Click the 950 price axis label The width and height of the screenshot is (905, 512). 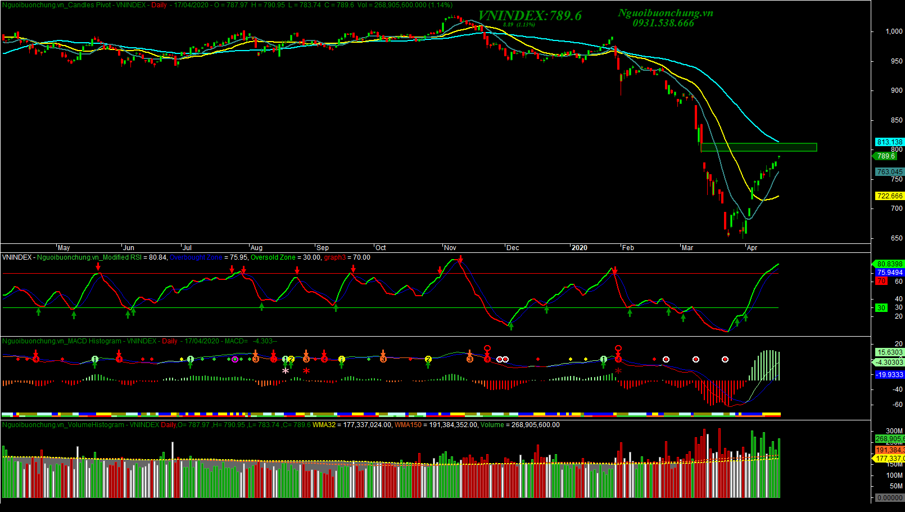coord(896,61)
